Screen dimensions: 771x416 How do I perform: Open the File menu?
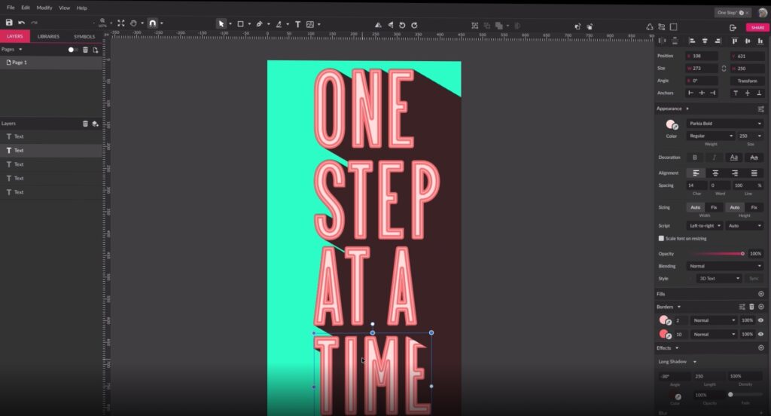[11, 8]
